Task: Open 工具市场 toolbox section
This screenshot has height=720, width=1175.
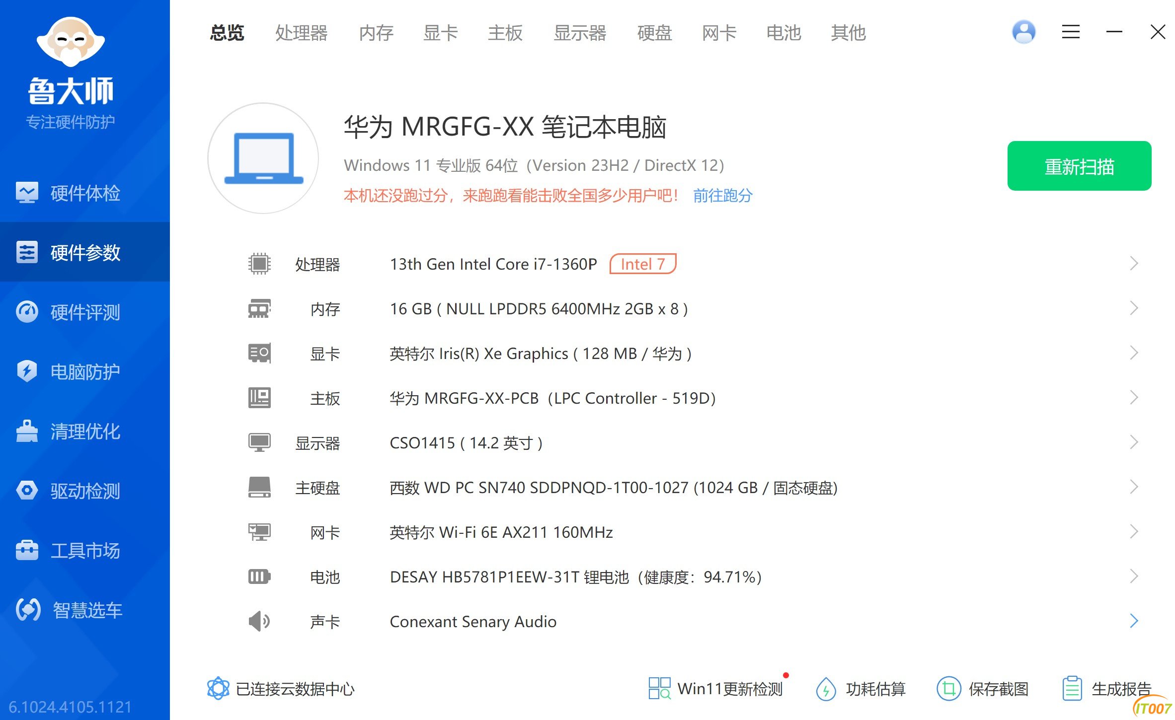Action: click(x=84, y=550)
